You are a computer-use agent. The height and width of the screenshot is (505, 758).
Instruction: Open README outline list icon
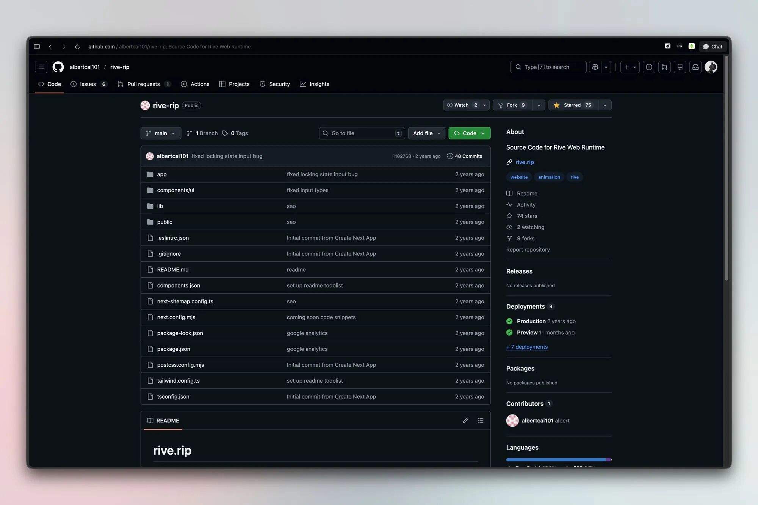point(481,421)
